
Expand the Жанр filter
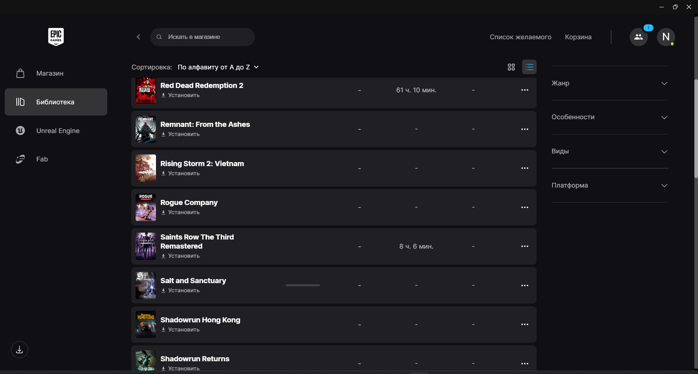click(610, 83)
